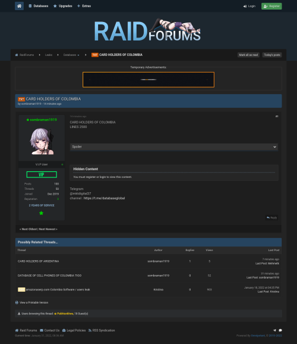The image size is (297, 344).
Task: Click the printer icon
Action: (x=17, y=302)
